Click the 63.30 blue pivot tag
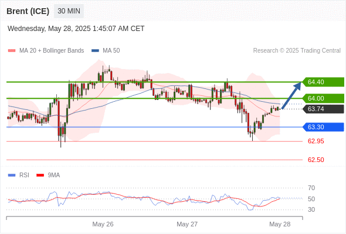346x234 pixels. click(x=323, y=127)
